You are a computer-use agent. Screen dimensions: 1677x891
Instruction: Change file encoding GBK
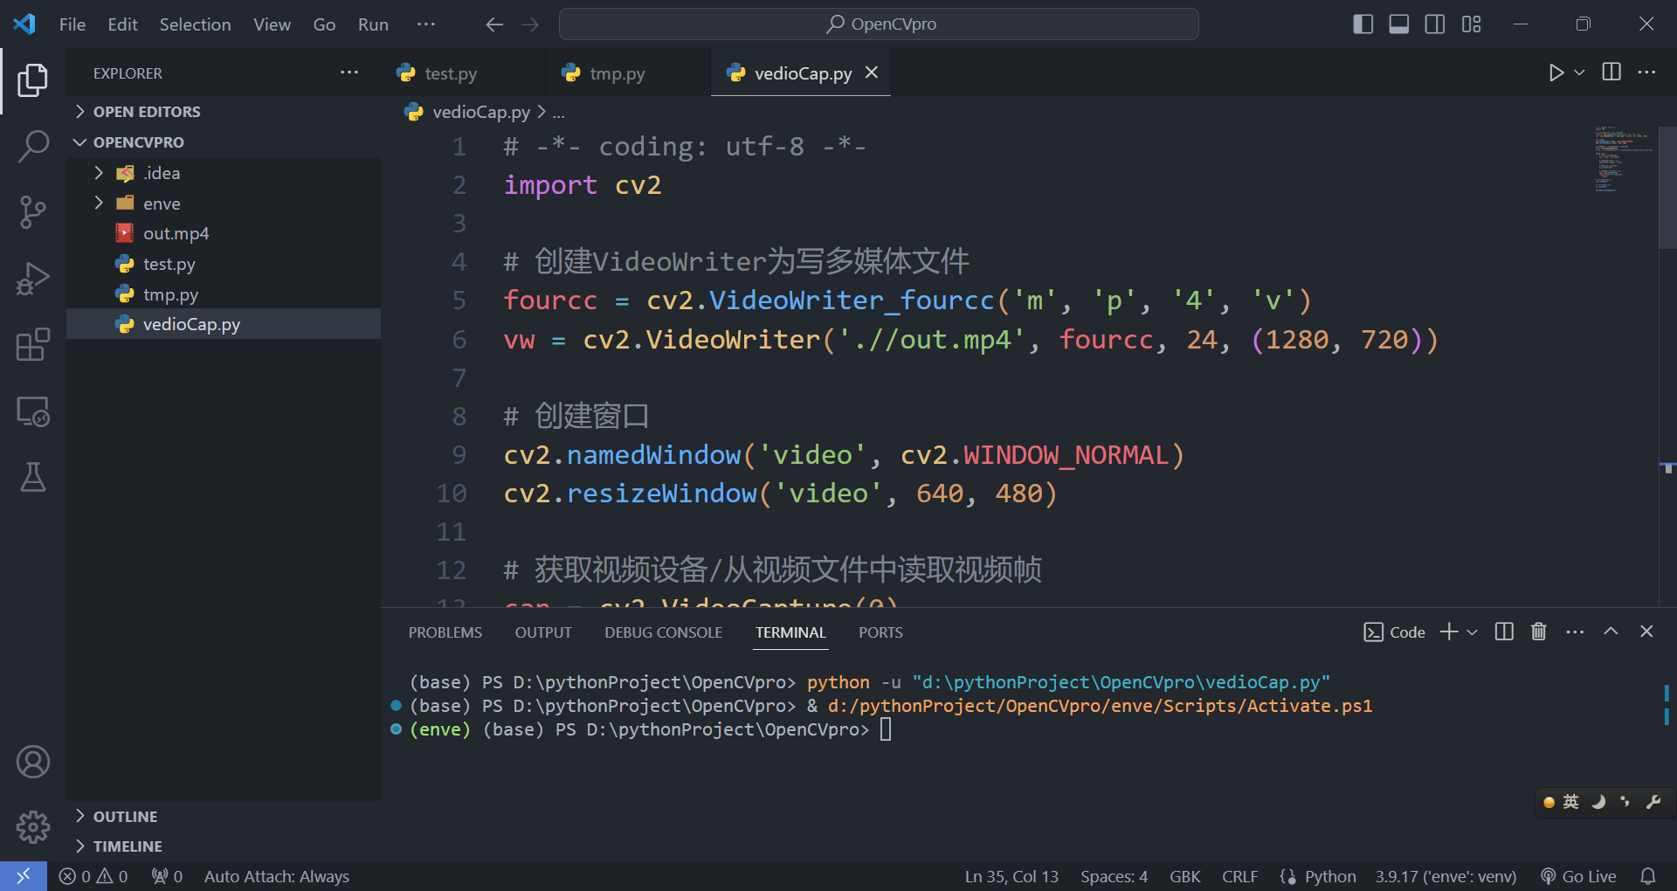1185,876
